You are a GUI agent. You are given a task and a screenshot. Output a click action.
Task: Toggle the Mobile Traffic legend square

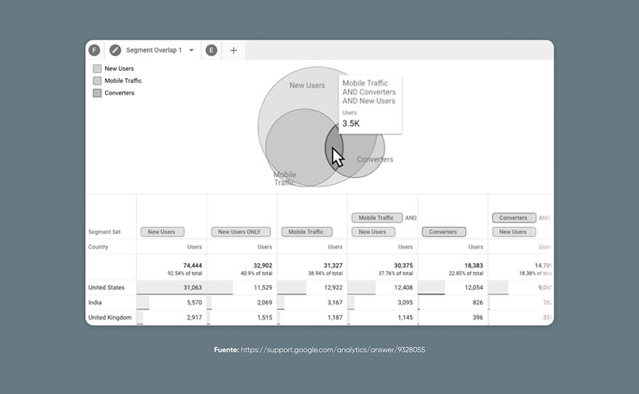97,81
